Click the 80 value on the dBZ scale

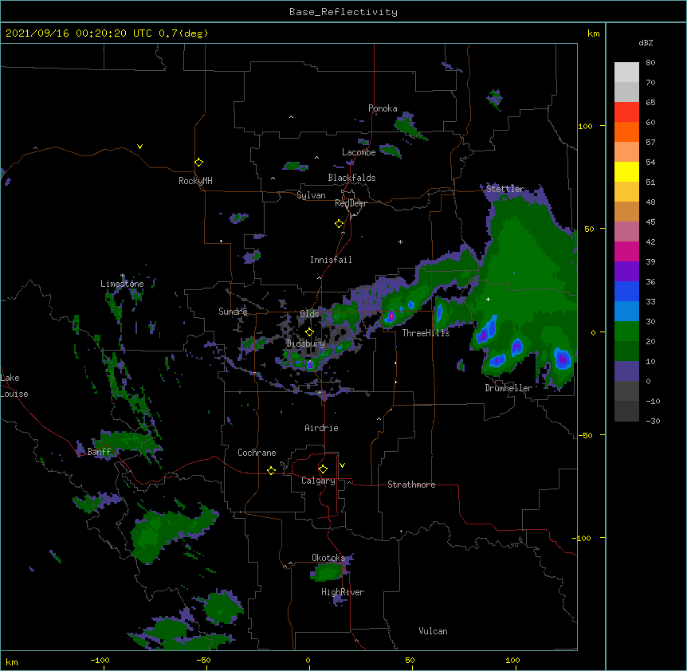(x=650, y=63)
